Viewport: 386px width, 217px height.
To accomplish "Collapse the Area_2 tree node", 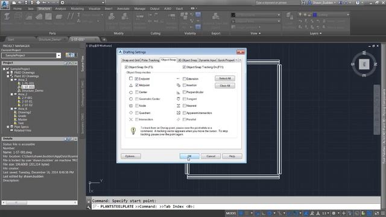I will [x=11, y=94].
